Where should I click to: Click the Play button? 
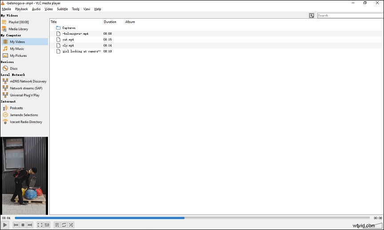click(x=5, y=225)
